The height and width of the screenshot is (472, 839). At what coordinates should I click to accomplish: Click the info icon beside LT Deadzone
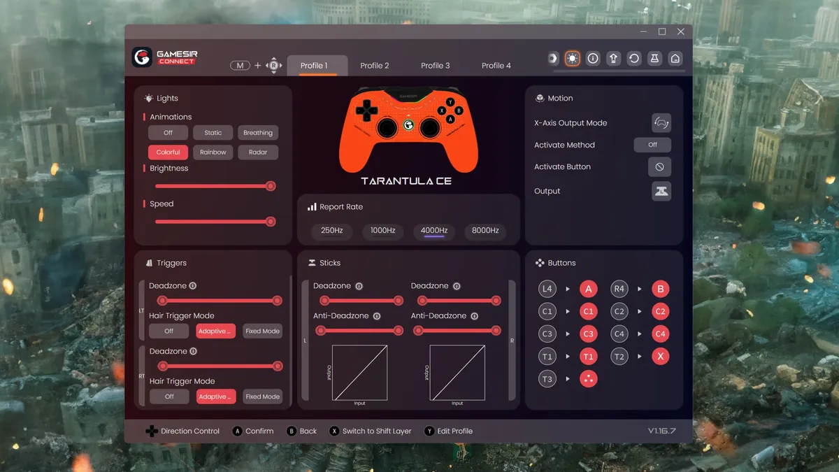coord(193,286)
